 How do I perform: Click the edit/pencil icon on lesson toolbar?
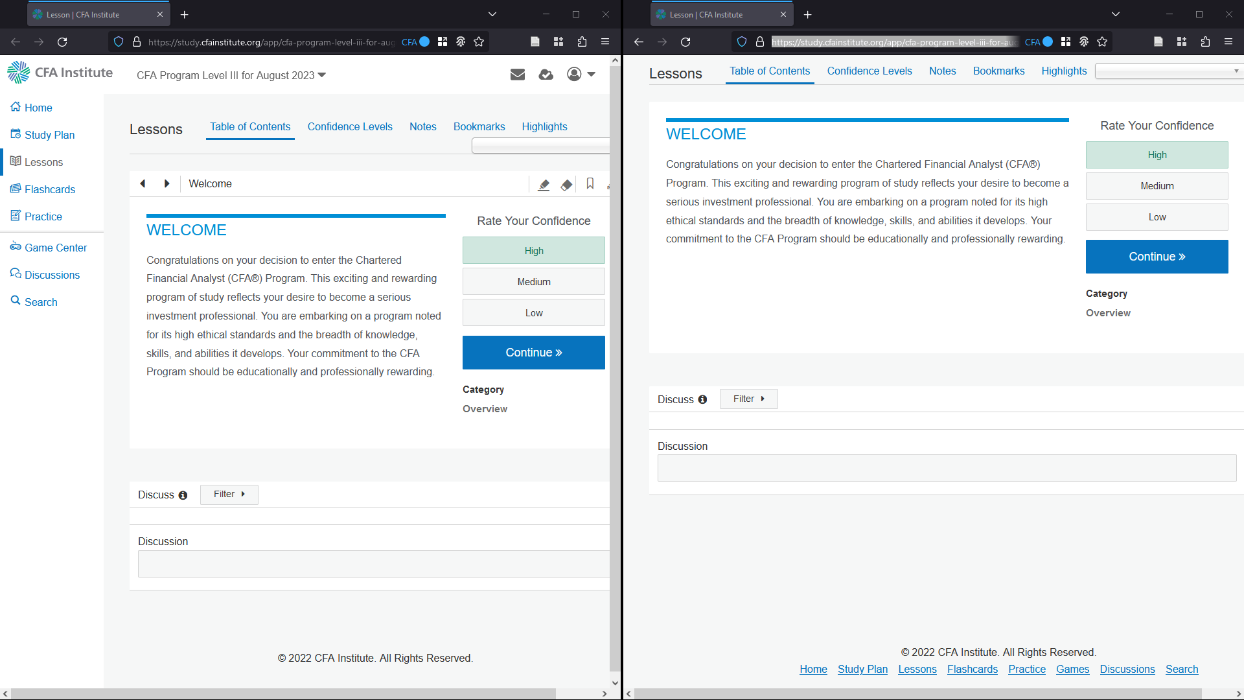tap(544, 184)
